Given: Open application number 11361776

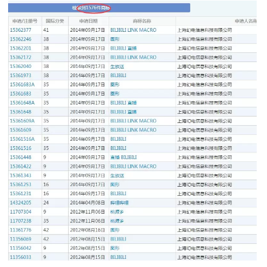Looking at the screenshot, I should point(21,230).
